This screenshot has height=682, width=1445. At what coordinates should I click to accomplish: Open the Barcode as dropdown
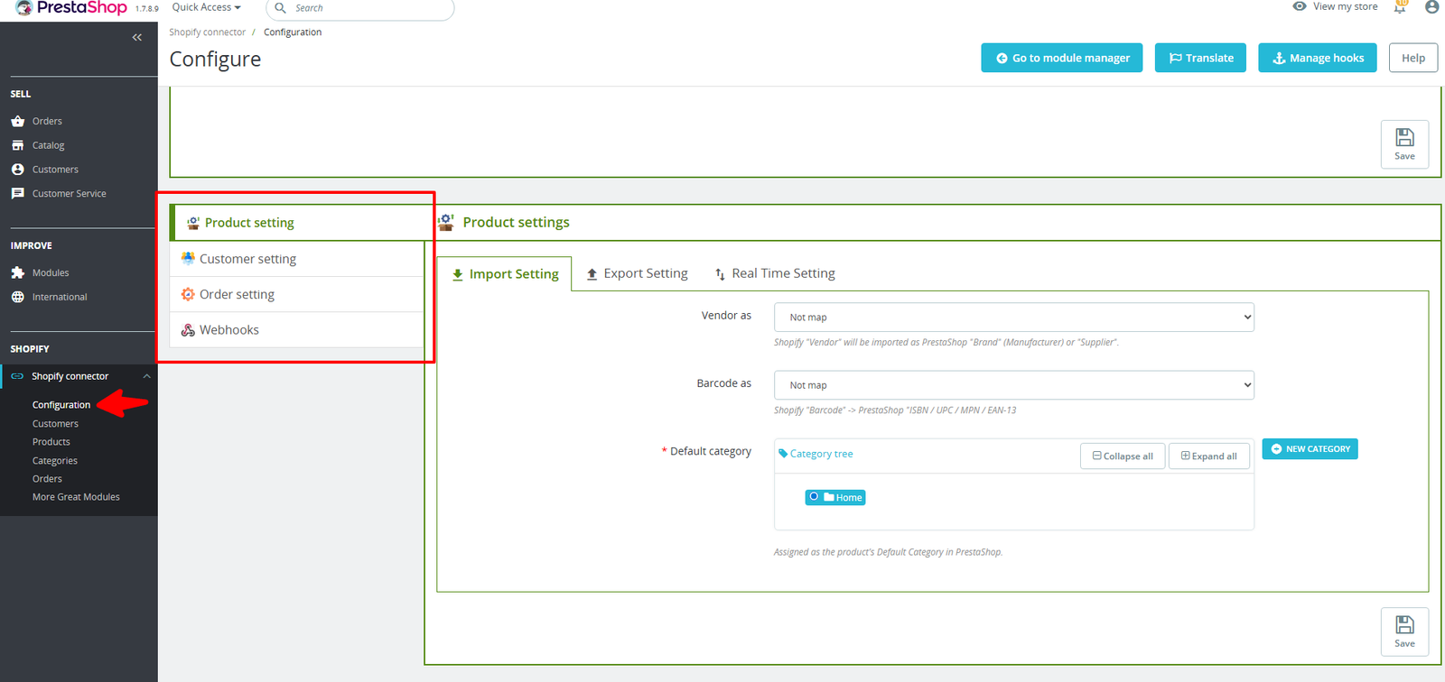[1013, 385]
